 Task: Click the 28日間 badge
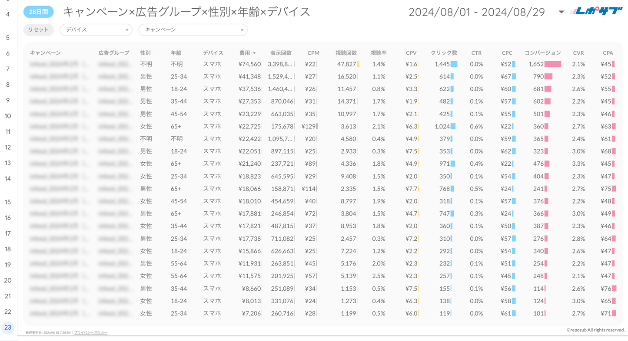coord(39,12)
